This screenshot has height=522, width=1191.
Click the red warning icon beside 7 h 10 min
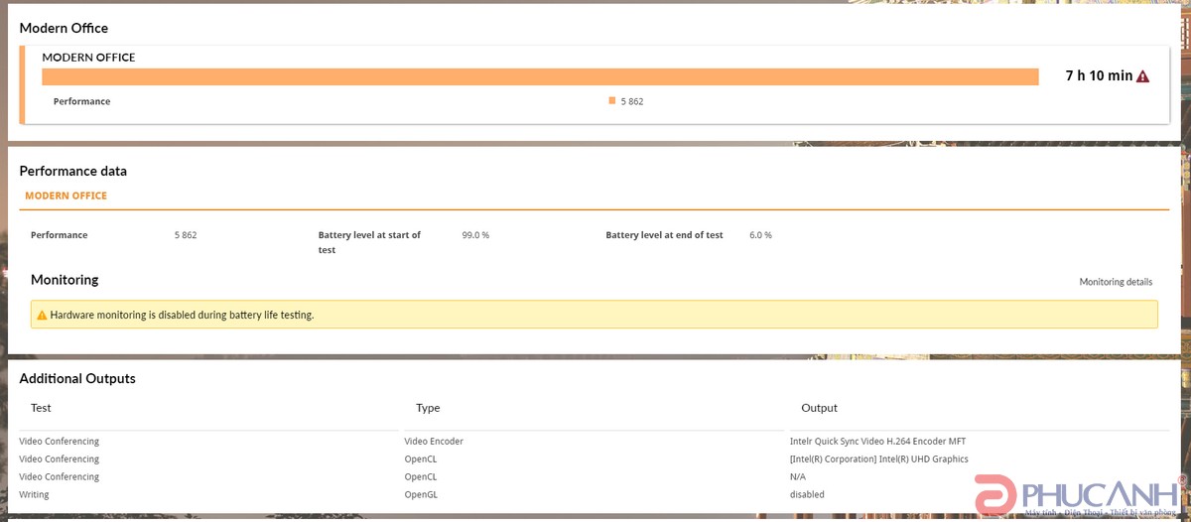(x=1142, y=76)
